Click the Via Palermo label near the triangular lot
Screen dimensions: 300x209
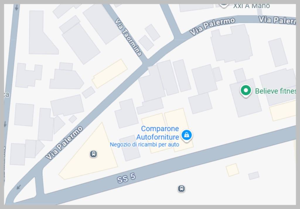64,143
